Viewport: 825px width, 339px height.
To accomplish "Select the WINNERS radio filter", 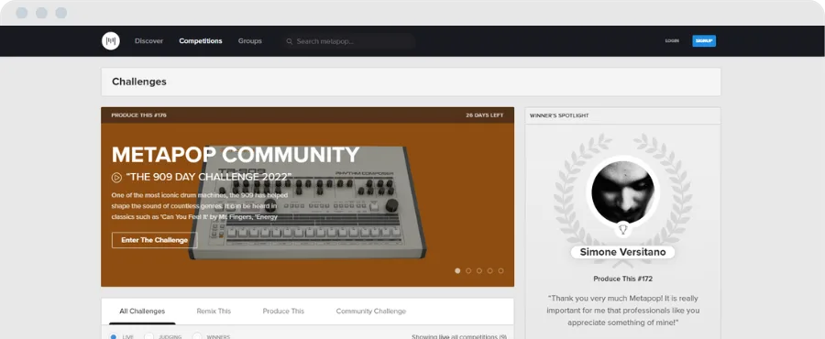I will pyautogui.click(x=197, y=336).
